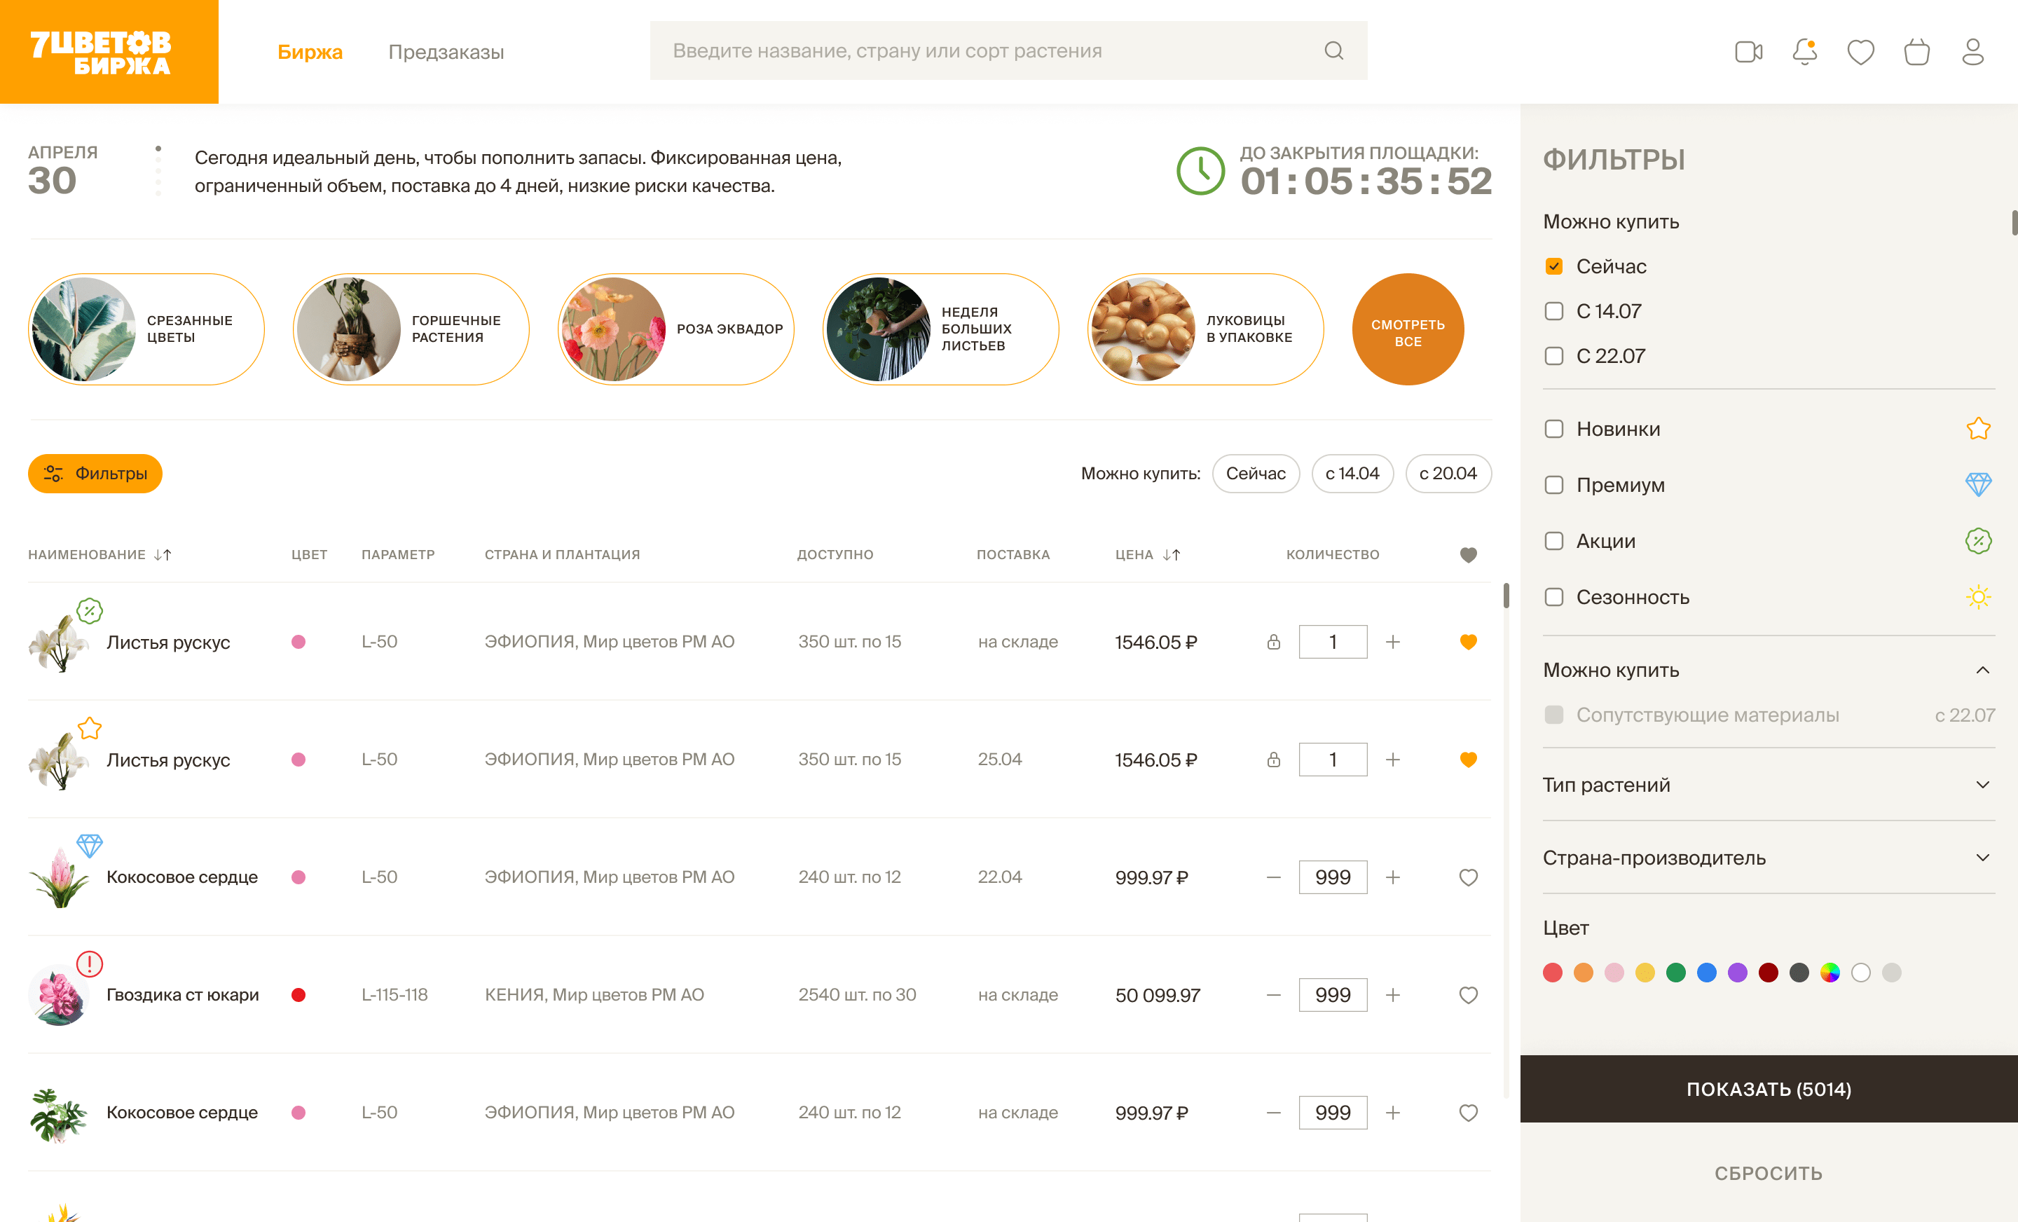2018x1222 pixels.
Task: Collapse the second Можно купить section
Action: 1982,670
